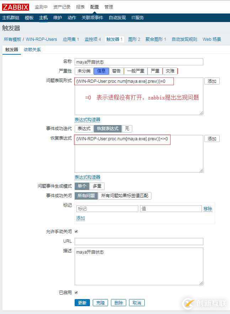Click the 取消 button
The width and height of the screenshot is (230, 314).
click(x=137, y=303)
